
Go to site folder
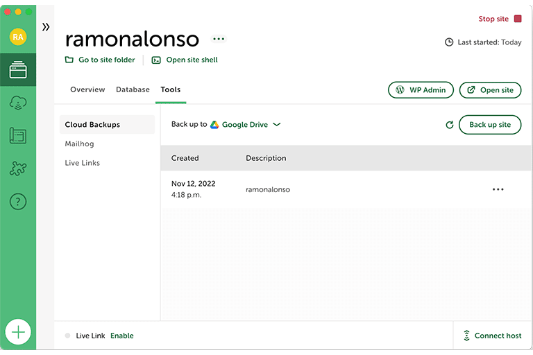point(100,60)
